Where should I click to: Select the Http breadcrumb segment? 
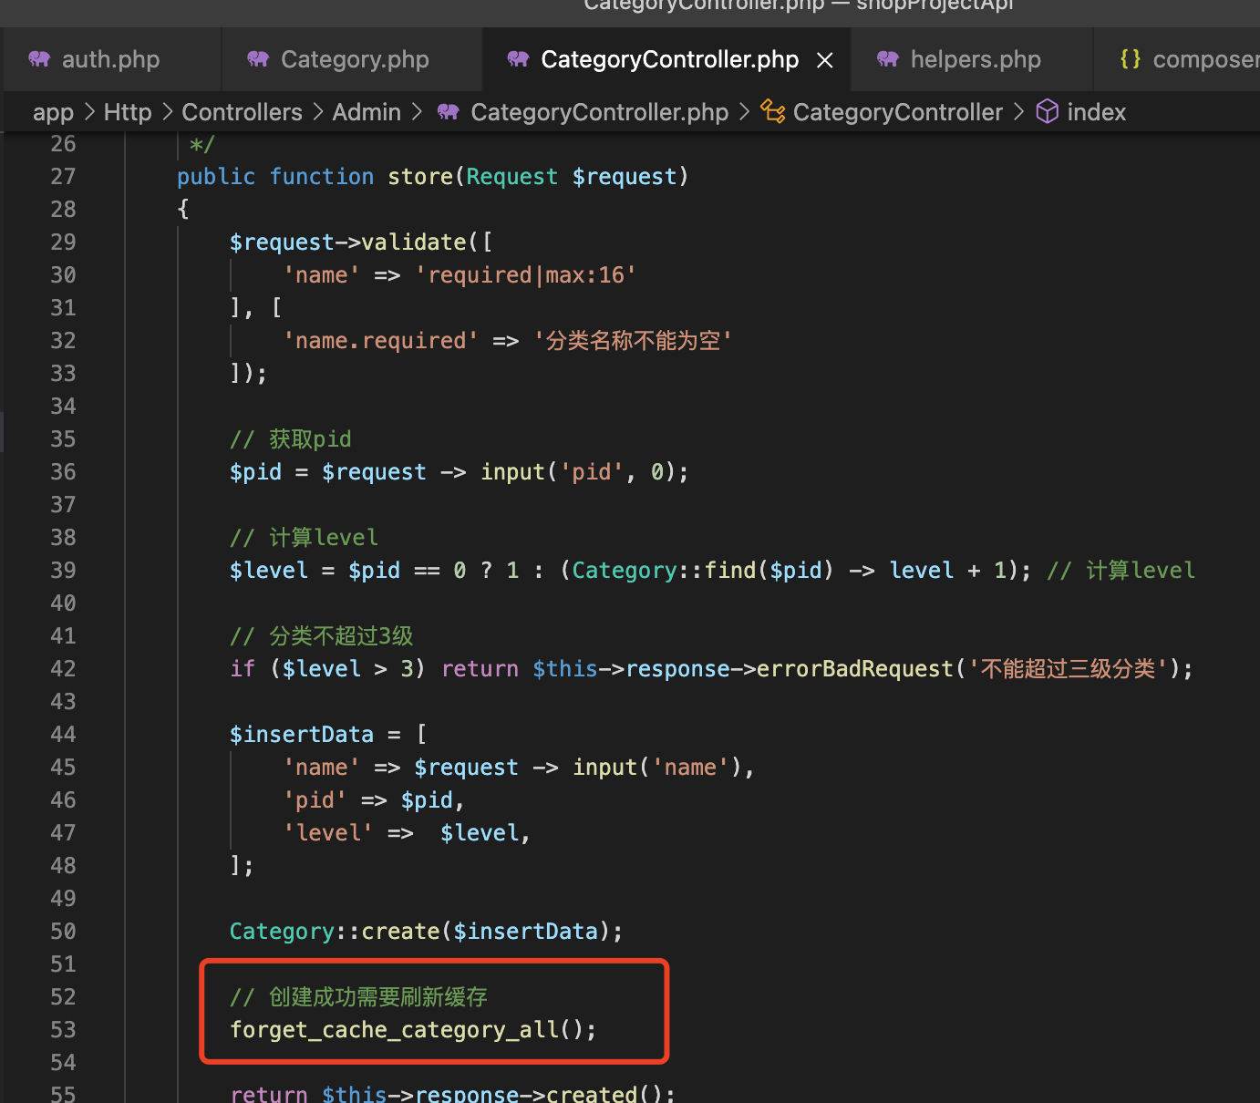(x=128, y=112)
